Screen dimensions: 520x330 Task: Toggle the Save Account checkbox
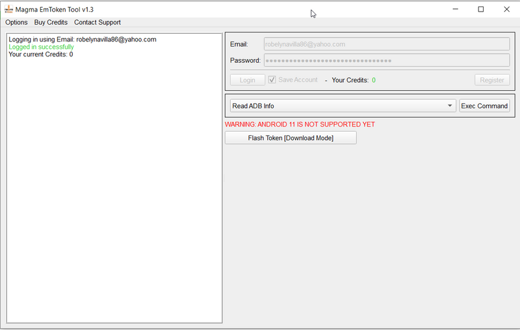272,80
